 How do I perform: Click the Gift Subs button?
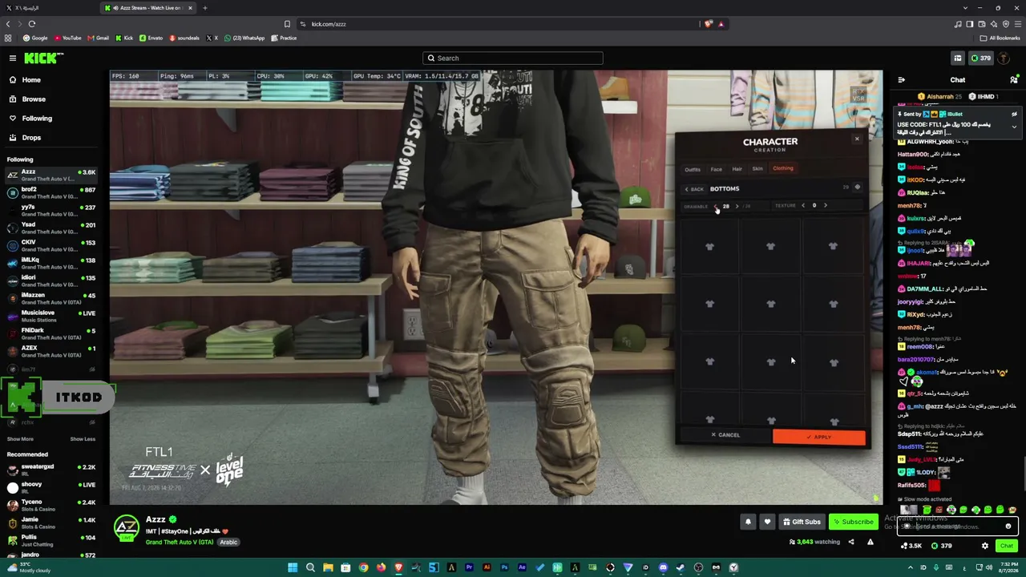coord(802,522)
